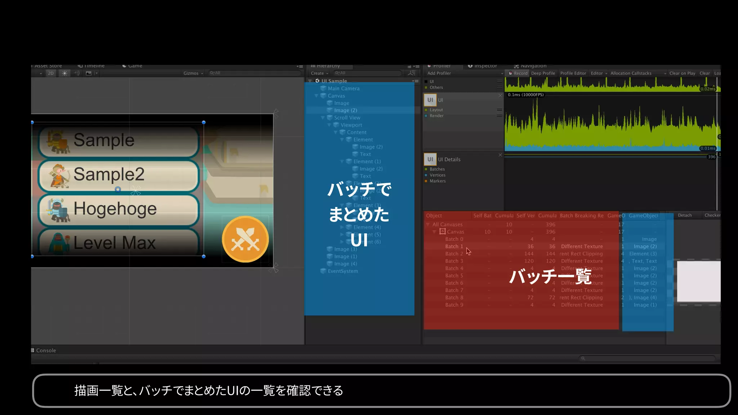
Task: Collapse the All Canvases row
Action: point(428,224)
